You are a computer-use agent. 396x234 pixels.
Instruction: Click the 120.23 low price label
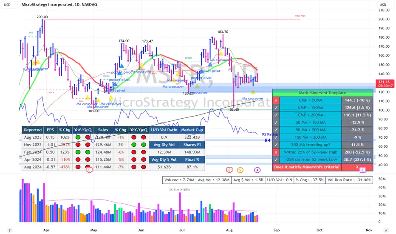tap(188, 93)
